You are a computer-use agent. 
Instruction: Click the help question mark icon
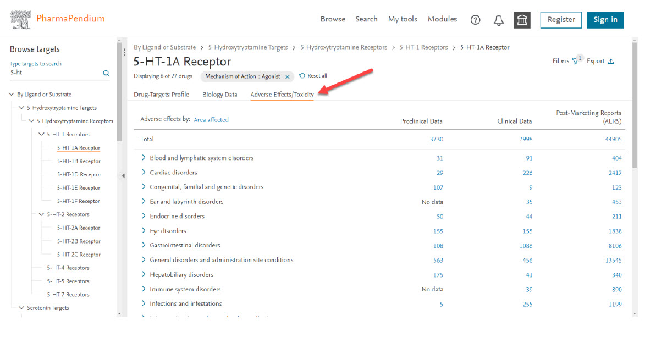[475, 20]
